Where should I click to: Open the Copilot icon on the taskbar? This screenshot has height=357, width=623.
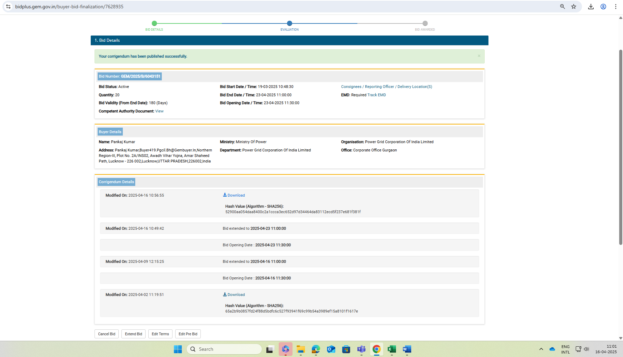[x=286, y=349]
